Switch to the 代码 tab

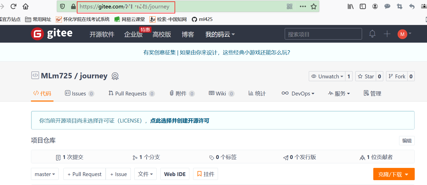42,94
